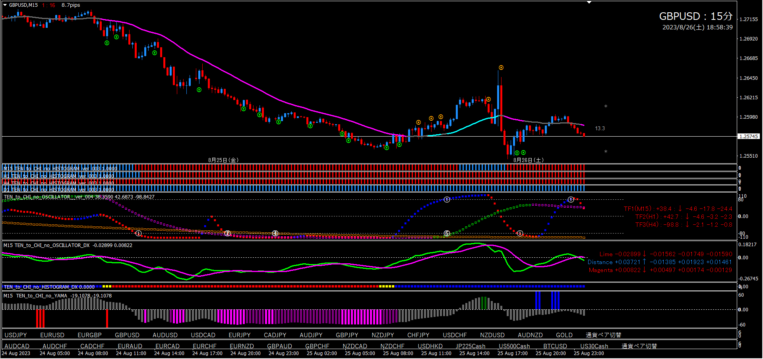Open the EURCAD pair

(x=167, y=346)
